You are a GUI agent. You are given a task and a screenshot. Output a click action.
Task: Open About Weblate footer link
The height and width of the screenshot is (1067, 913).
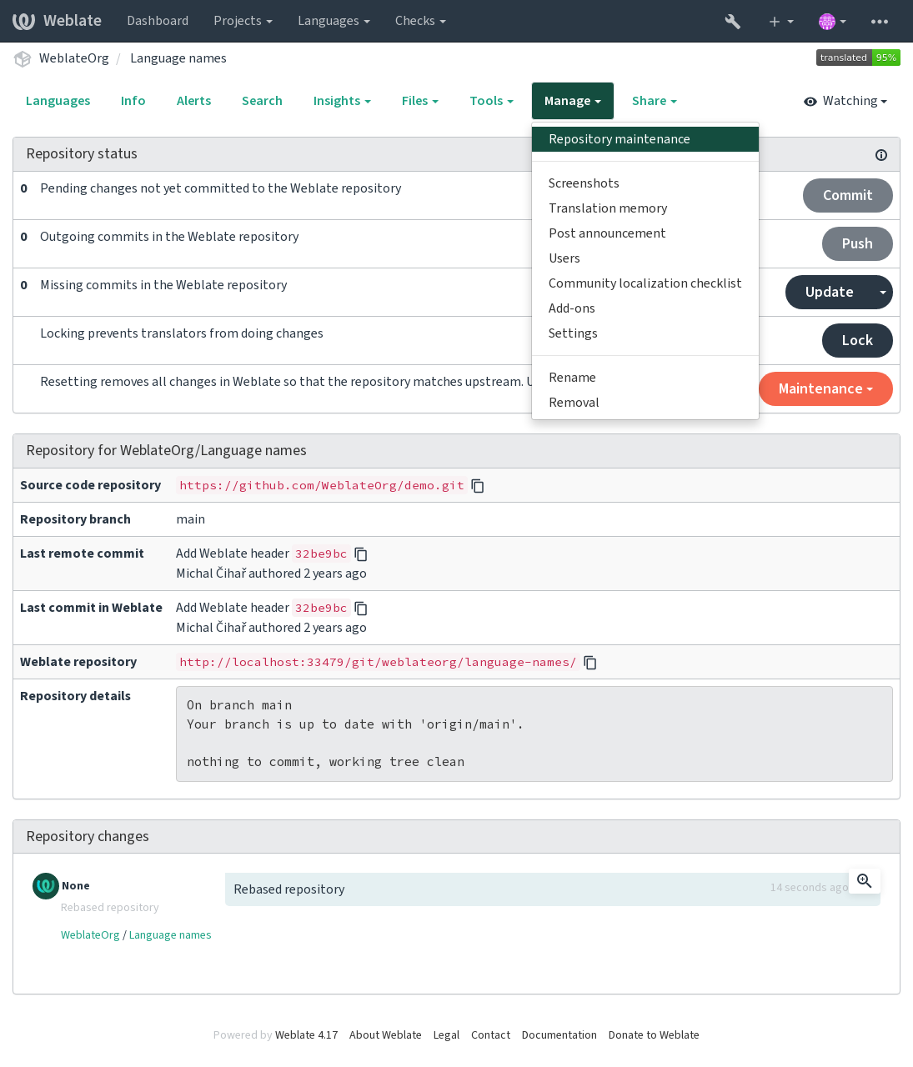[385, 1035]
